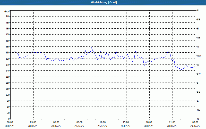Viewport: 206px width, 129px height.
Task: Select the '180' y-axis label
Action: [8, 83]
